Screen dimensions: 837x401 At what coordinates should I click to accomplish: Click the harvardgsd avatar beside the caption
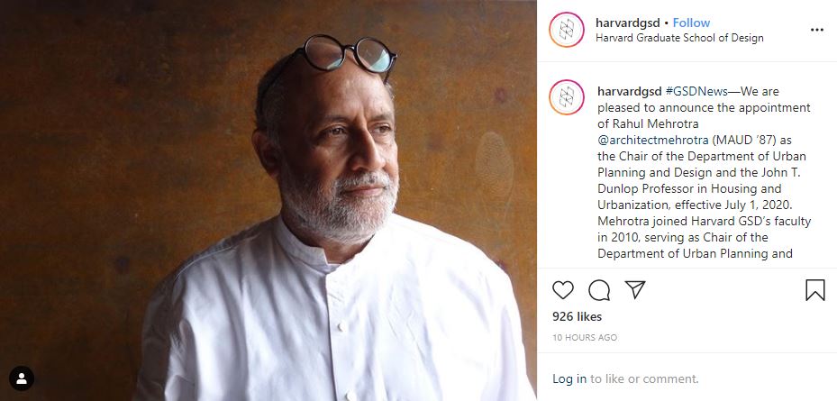(567, 96)
